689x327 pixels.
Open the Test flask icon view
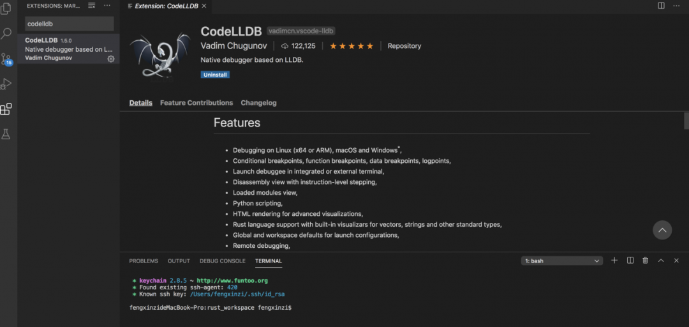[6, 134]
